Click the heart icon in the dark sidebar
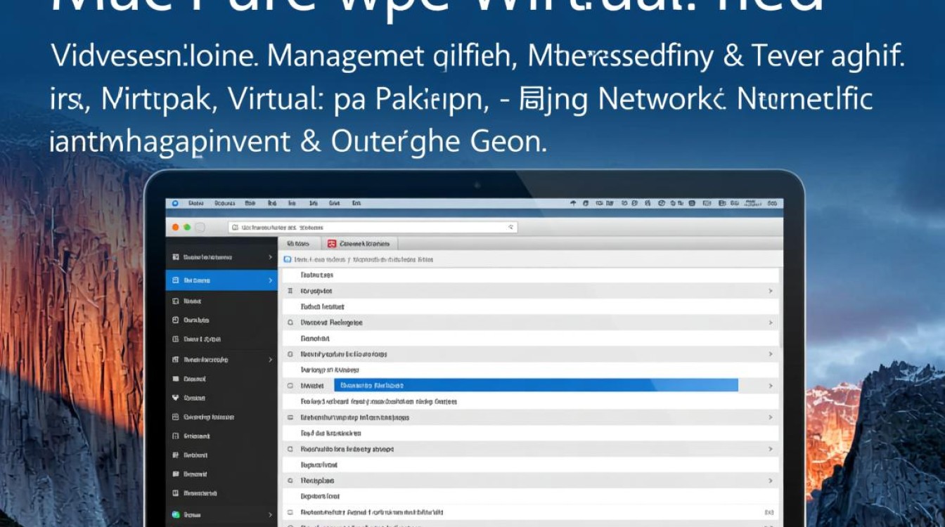This screenshot has width=945, height=527. pos(175,398)
